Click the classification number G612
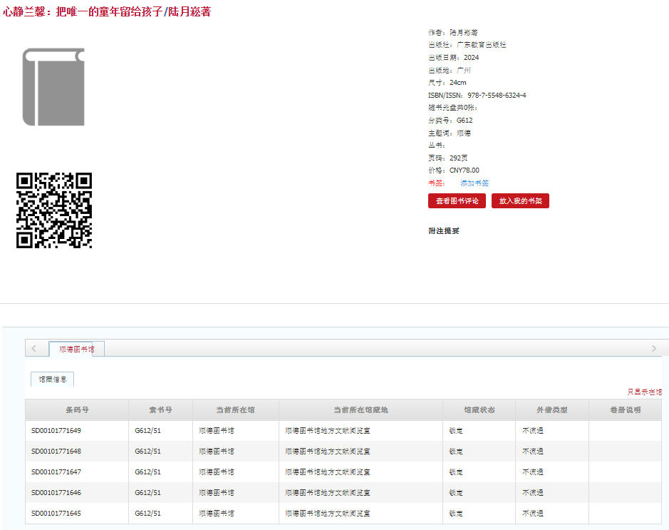The image size is (669, 530). point(465,121)
